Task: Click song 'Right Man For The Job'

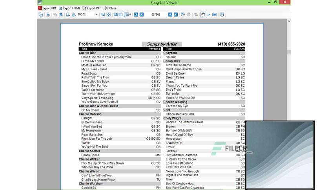Action: [97, 139]
